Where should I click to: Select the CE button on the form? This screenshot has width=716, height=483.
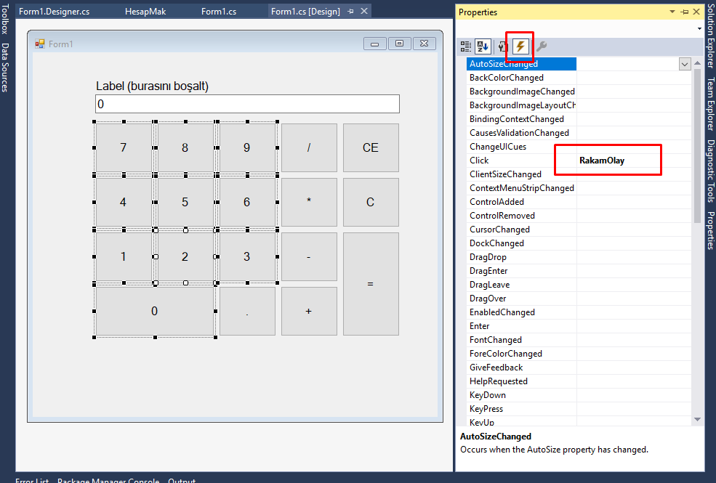(371, 147)
